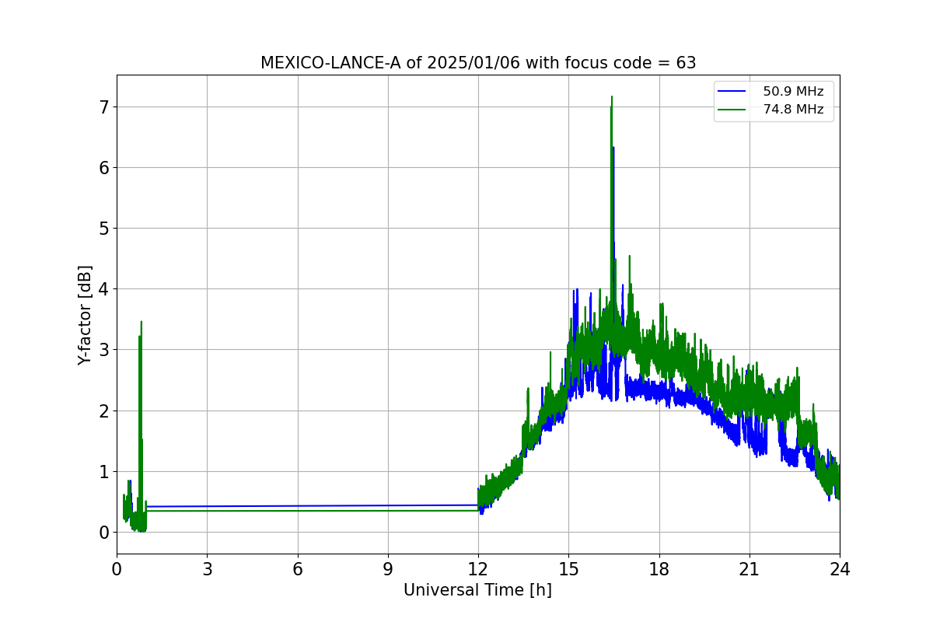Click y-axis tick label 2

point(103,411)
